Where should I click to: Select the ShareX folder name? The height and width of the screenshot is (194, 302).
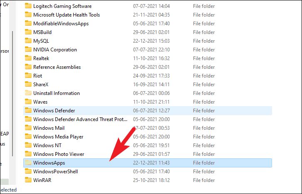[41, 85]
